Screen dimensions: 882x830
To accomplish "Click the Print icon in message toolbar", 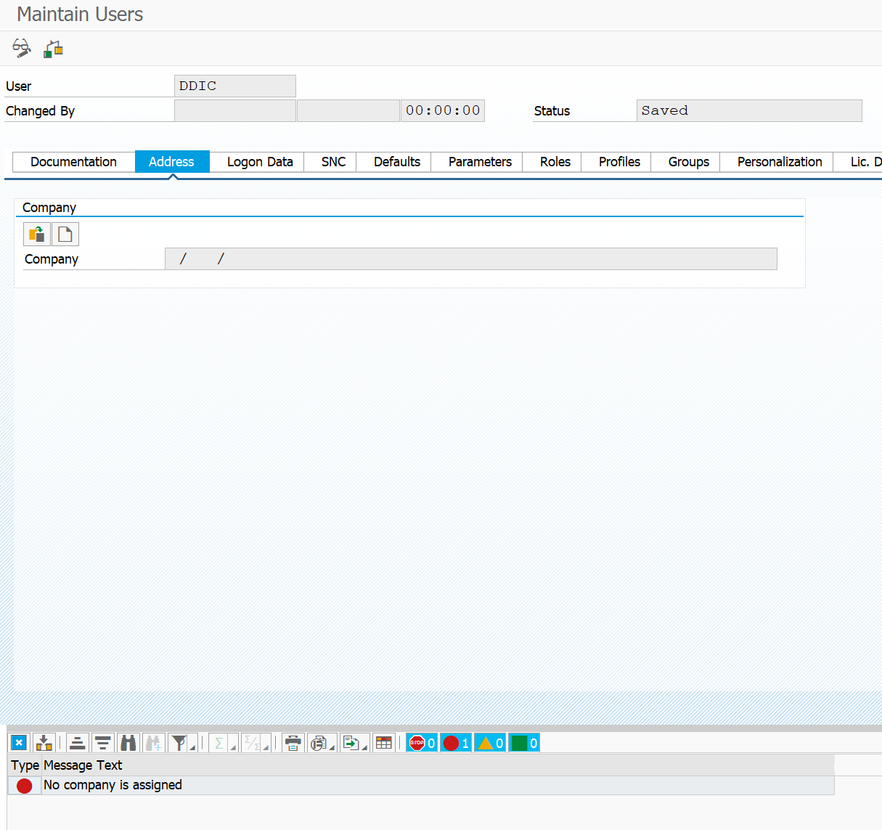I will (293, 743).
